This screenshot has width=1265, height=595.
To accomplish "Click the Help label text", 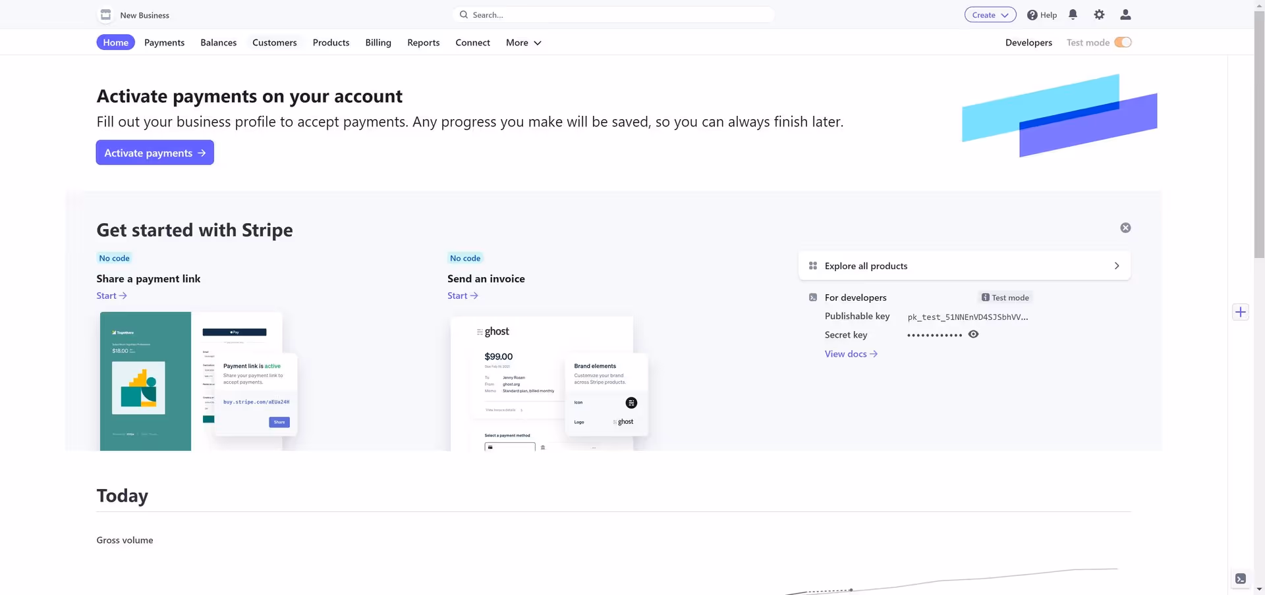I will click(x=1048, y=15).
